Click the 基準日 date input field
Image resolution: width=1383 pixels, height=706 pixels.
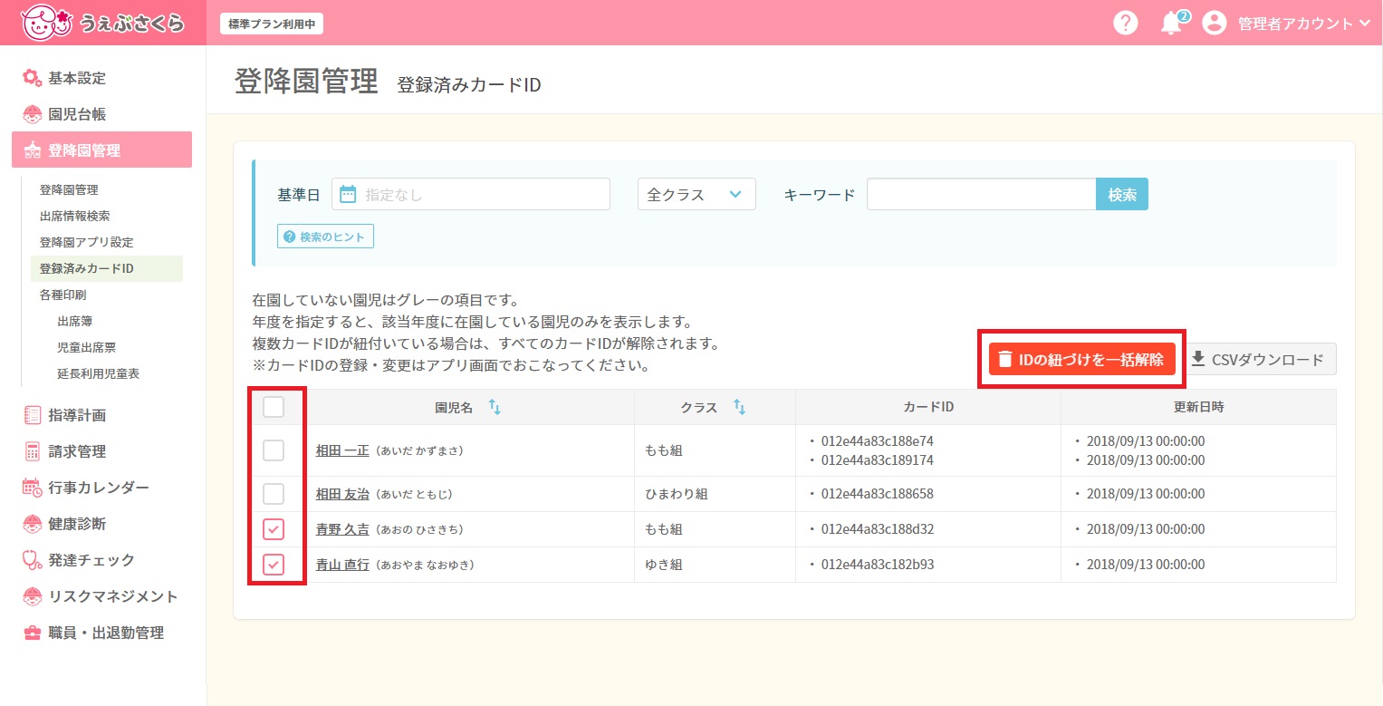[x=471, y=194]
